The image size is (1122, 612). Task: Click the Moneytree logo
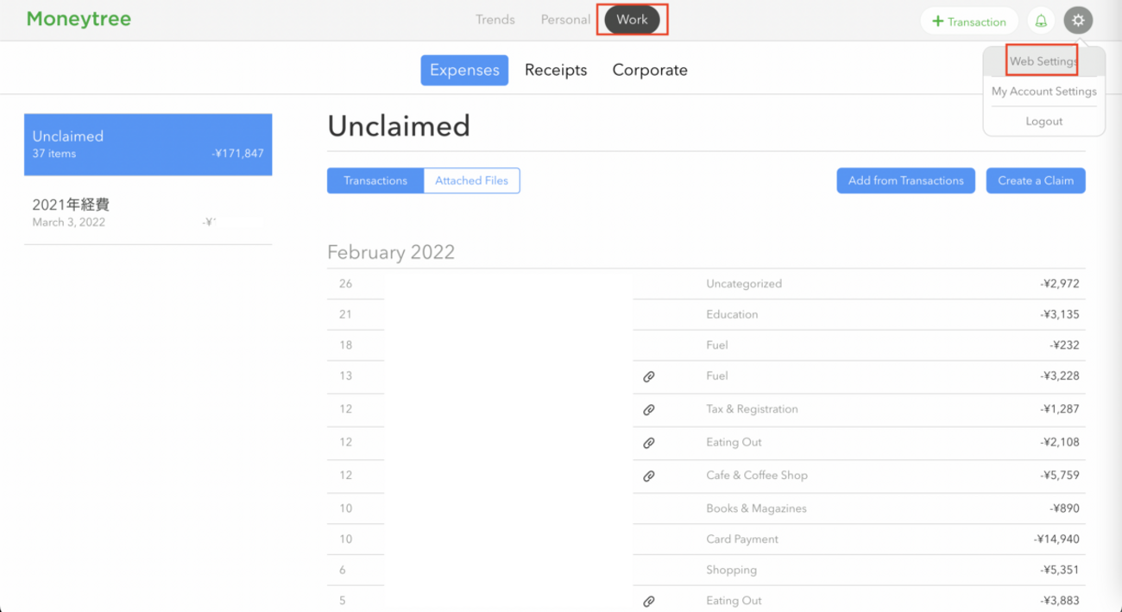tap(79, 19)
